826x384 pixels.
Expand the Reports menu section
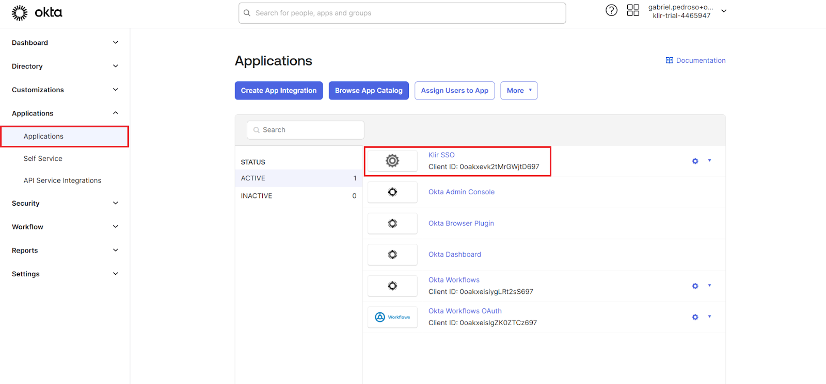pyautogui.click(x=116, y=250)
